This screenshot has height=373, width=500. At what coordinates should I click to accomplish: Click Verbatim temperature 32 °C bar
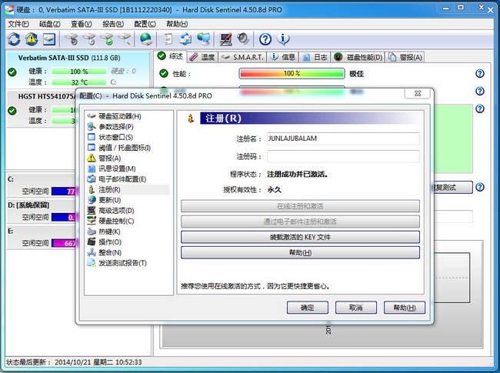[78, 82]
